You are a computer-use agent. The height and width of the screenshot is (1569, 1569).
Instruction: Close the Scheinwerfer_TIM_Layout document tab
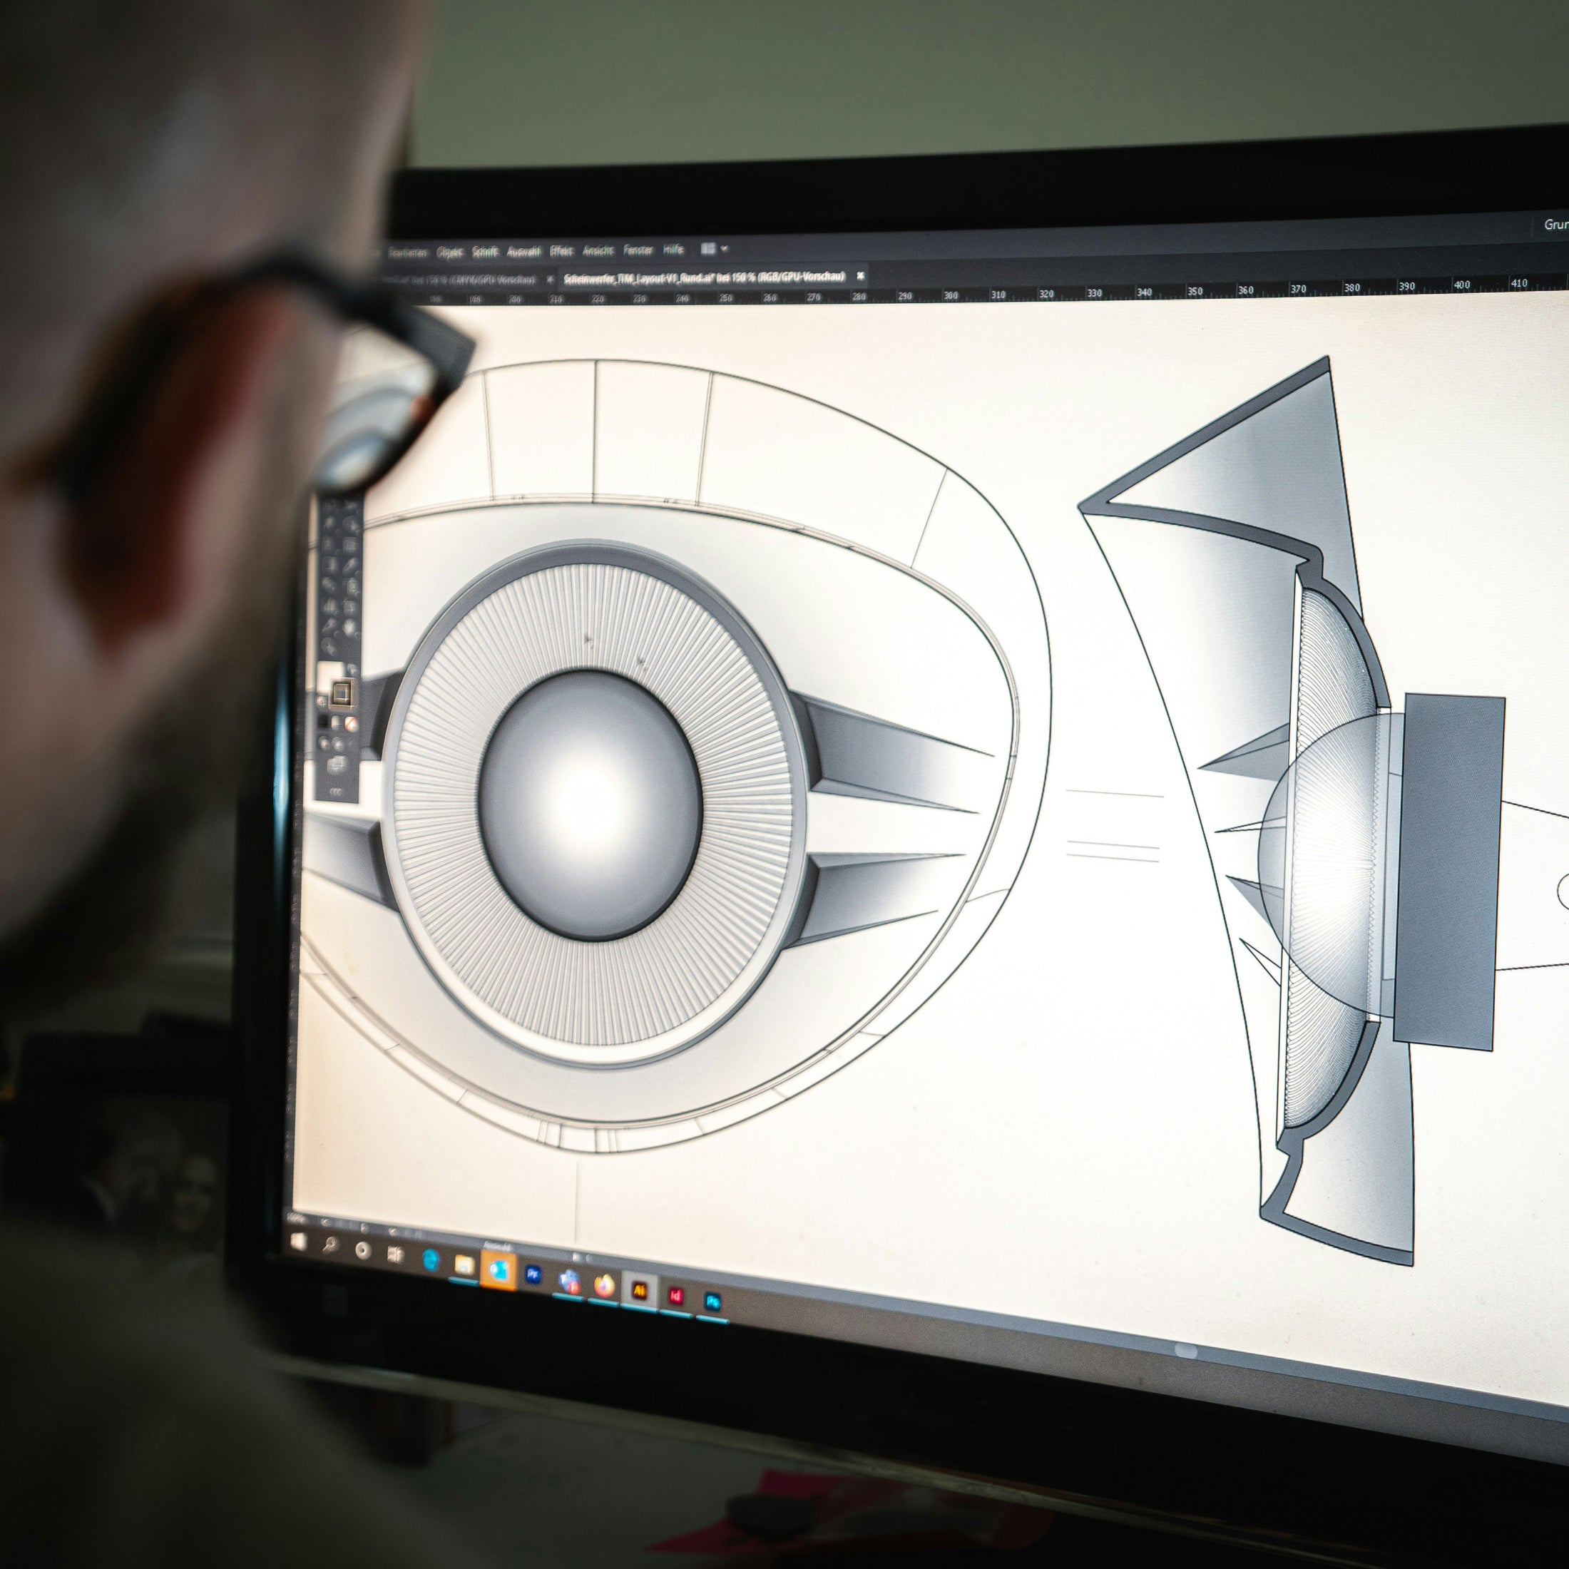tap(860, 276)
